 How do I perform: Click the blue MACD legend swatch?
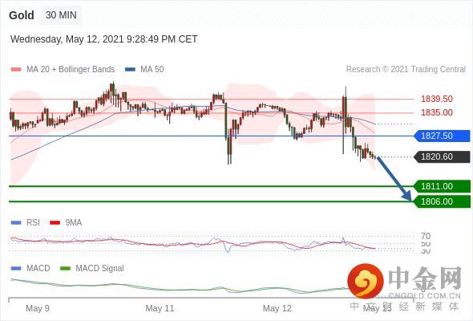(16, 269)
